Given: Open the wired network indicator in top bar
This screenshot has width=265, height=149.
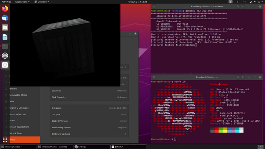Looking at the screenshot, I should point(251,2).
